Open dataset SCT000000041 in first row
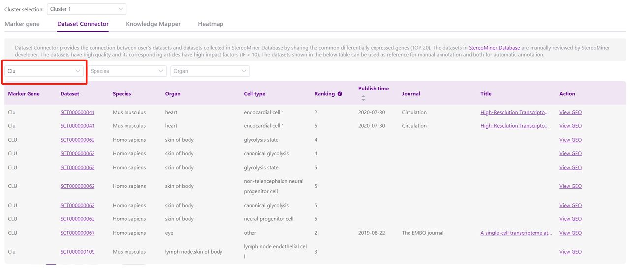 (x=77, y=112)
